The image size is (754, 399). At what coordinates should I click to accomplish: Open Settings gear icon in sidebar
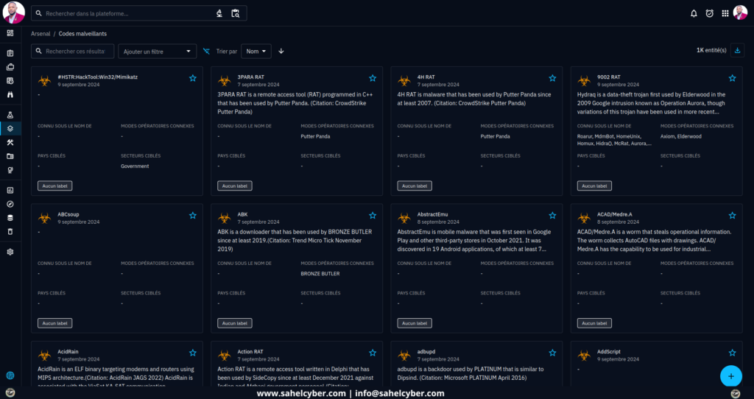point(10,252)
